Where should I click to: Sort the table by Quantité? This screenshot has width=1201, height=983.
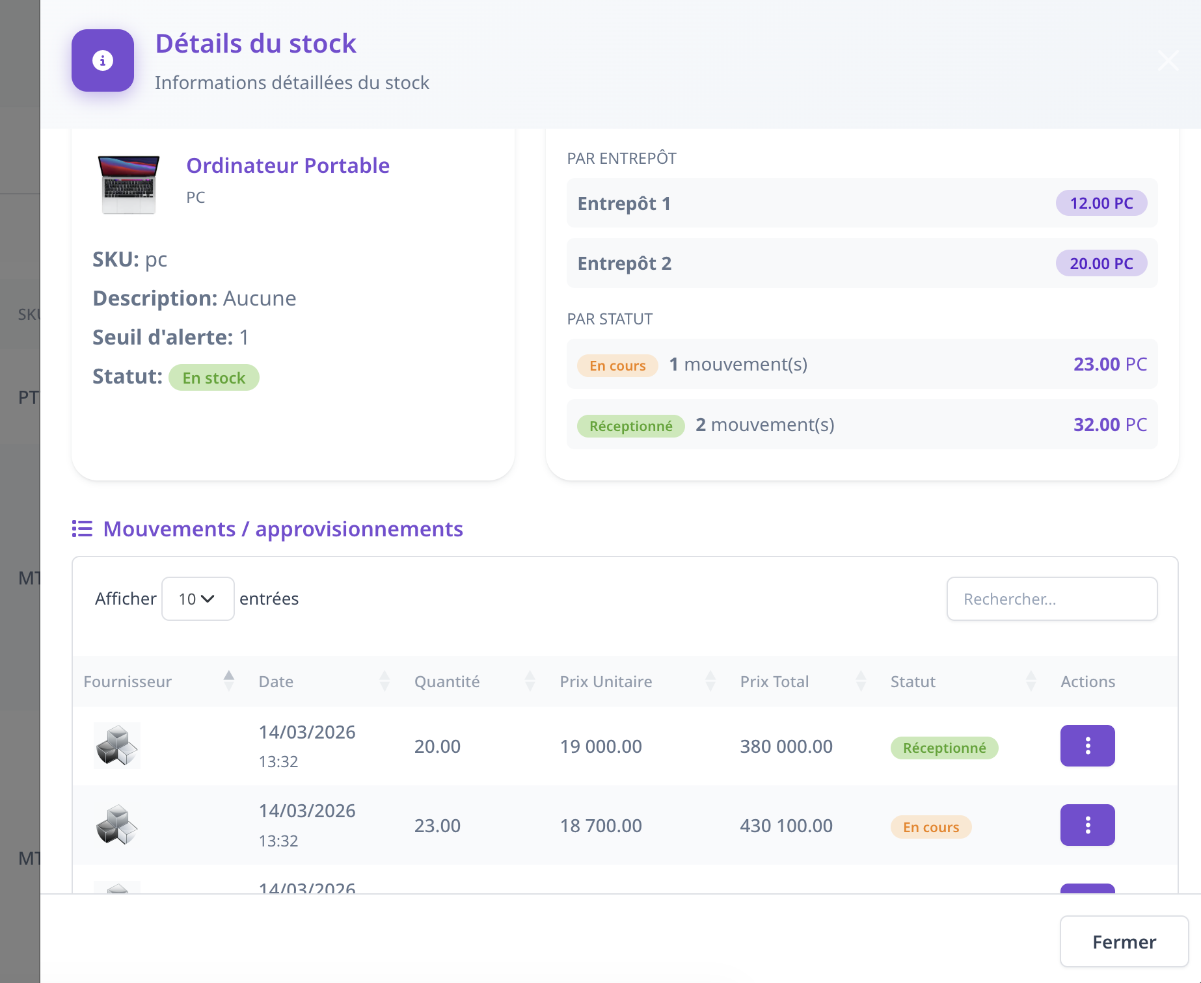click(475, 681)
